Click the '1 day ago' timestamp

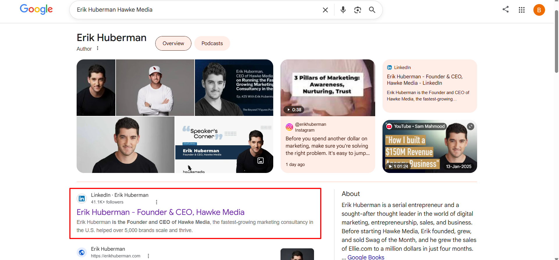[295, 165]
